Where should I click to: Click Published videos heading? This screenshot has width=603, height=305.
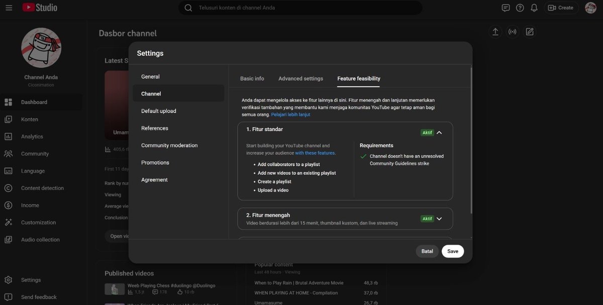click(x=129, y=273)
